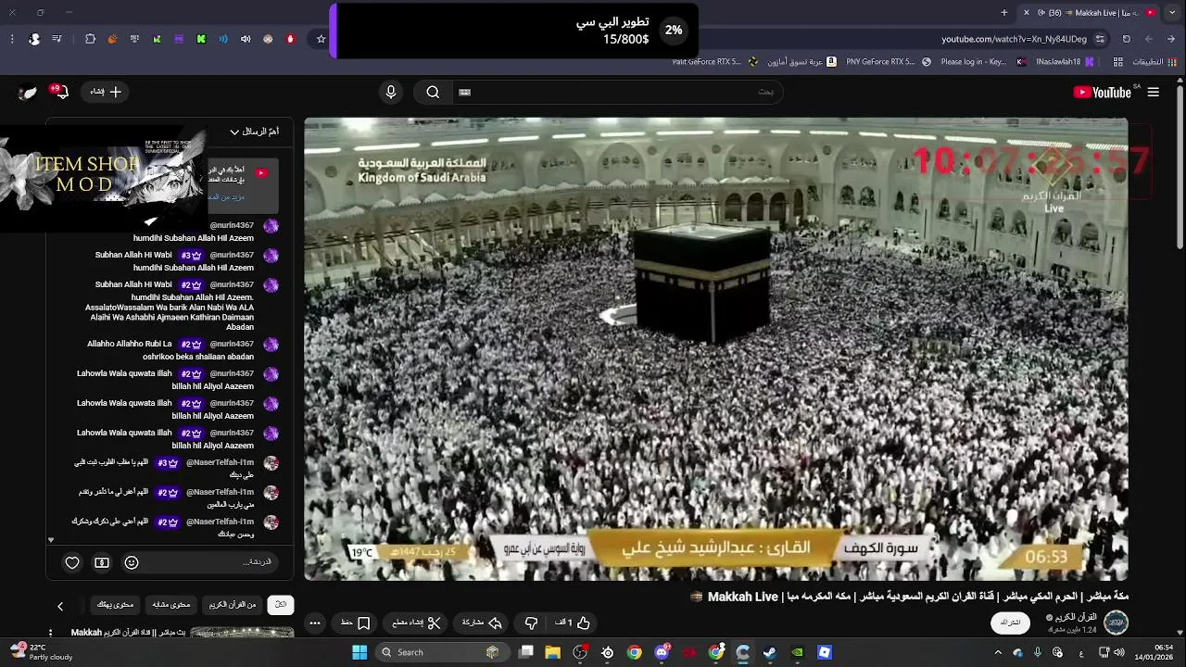Click the Subscribe (اشتراك) button
The height and width of the screenshot is (667, 1186).
tap(1011, 623)
